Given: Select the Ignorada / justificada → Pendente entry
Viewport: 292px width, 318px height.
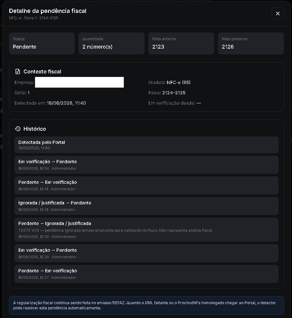Looking at the screenshot, I should [146, 206].
